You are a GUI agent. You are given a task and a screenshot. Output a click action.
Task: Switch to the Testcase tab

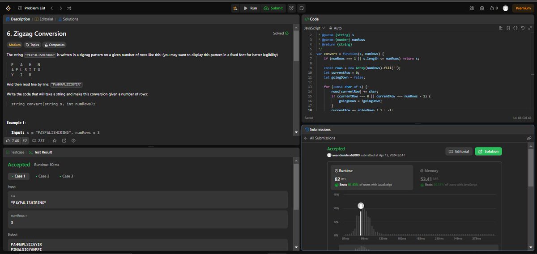[15, 152]
